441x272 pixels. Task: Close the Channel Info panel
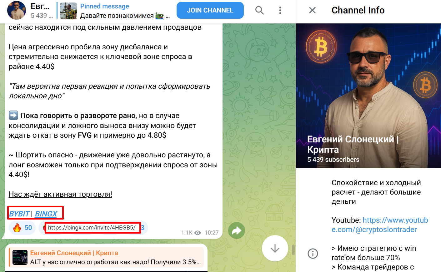312,10
